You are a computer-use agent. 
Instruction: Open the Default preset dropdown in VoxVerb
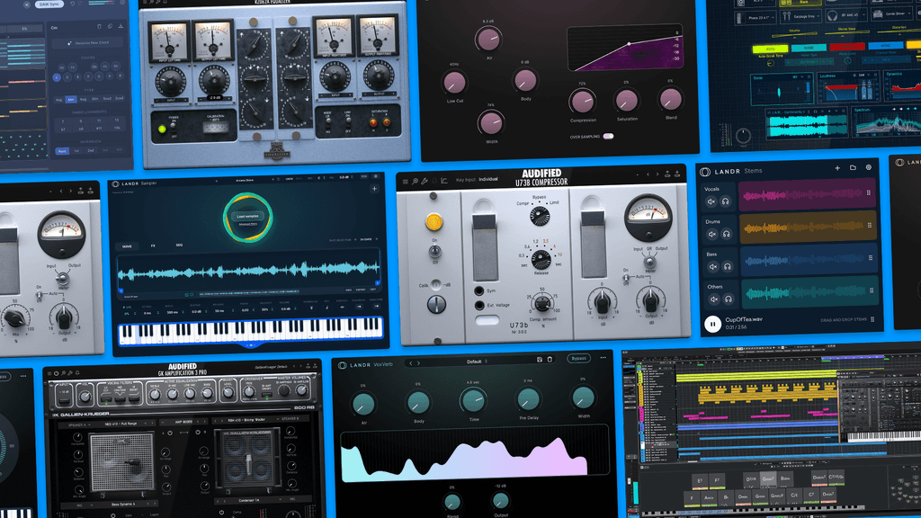click(x=474, y=362)
